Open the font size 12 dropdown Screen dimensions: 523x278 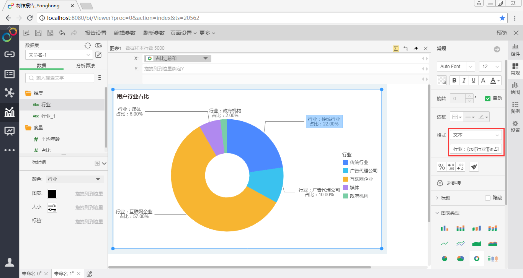[x=490, y=66]
